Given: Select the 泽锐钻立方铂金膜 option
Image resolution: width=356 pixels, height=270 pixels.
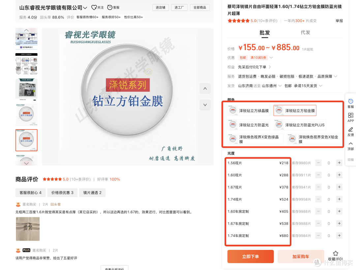Looking at the screenshot, I should point(295,110).
